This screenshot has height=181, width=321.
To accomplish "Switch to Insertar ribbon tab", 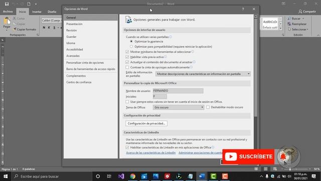I will 37,12.
